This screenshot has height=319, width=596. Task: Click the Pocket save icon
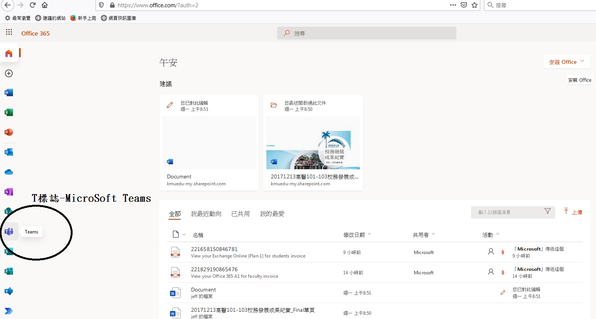(x=464, y=5)
